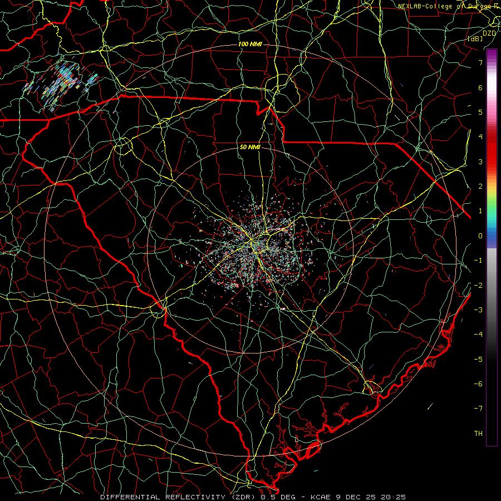
Task: Click the -4 dB tick label on color scale
Action: coord(478,335)
